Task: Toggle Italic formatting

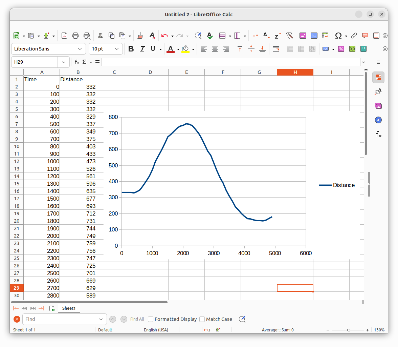Action: tap(142, 49)
